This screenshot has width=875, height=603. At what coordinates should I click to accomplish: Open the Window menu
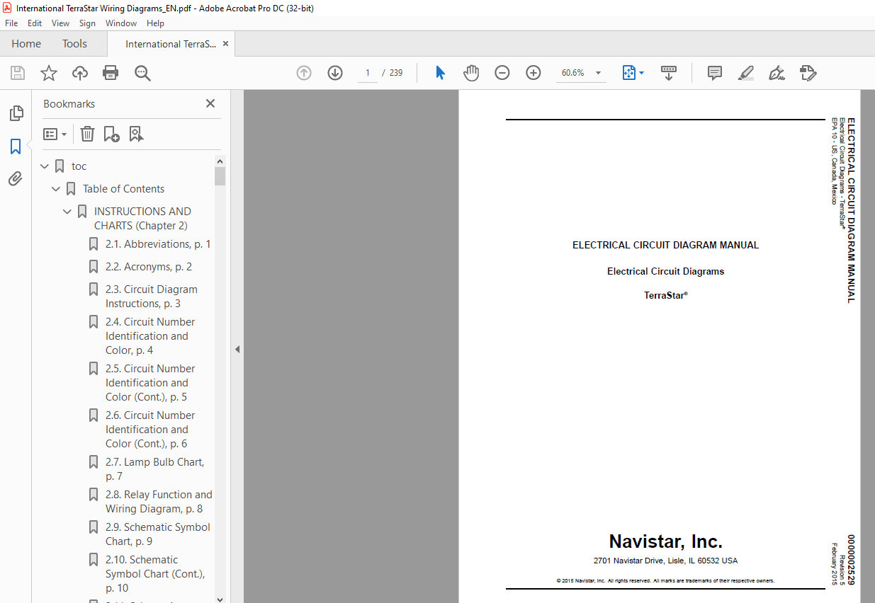(120, 23)
